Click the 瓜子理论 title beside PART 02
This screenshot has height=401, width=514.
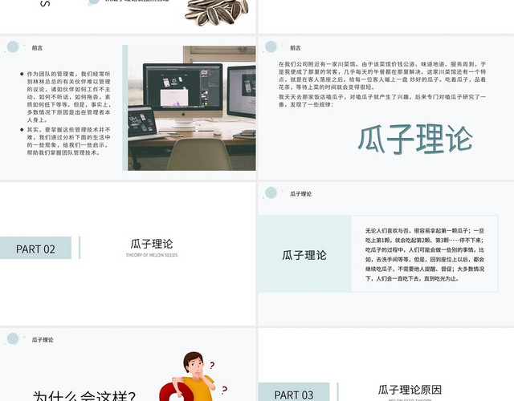click(x=152, y=244)
